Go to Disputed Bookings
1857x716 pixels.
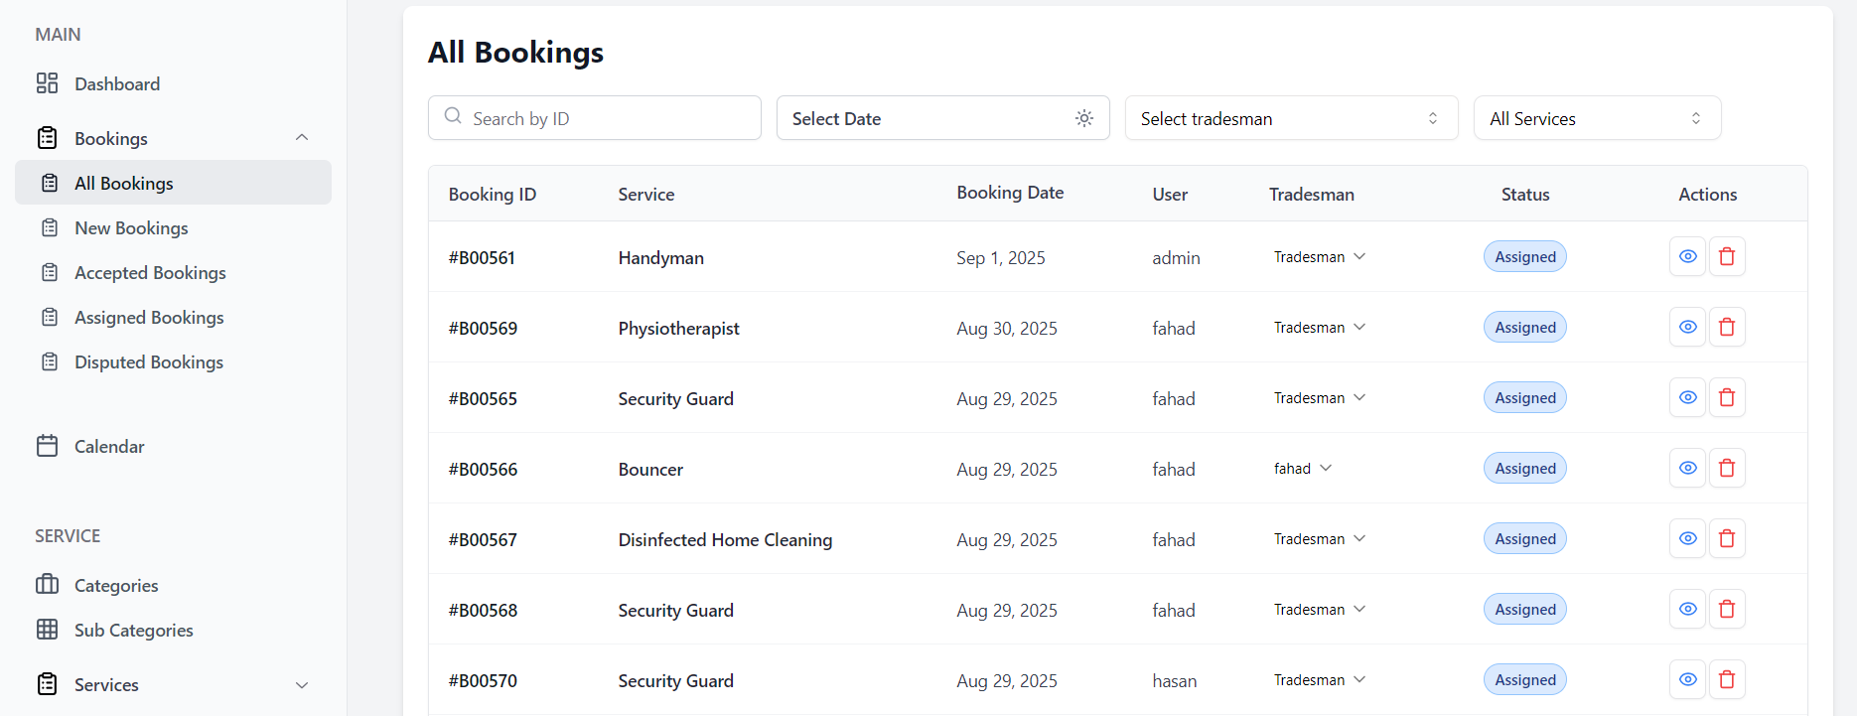click(149, 361)
